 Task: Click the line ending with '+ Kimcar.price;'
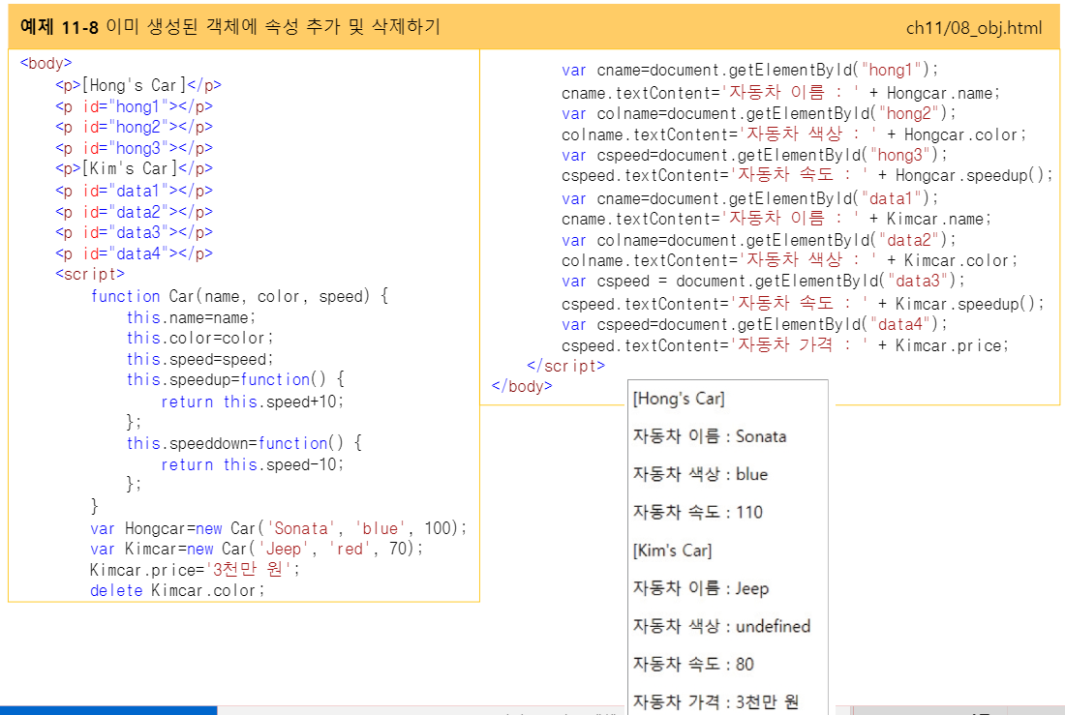pos(785,345)
